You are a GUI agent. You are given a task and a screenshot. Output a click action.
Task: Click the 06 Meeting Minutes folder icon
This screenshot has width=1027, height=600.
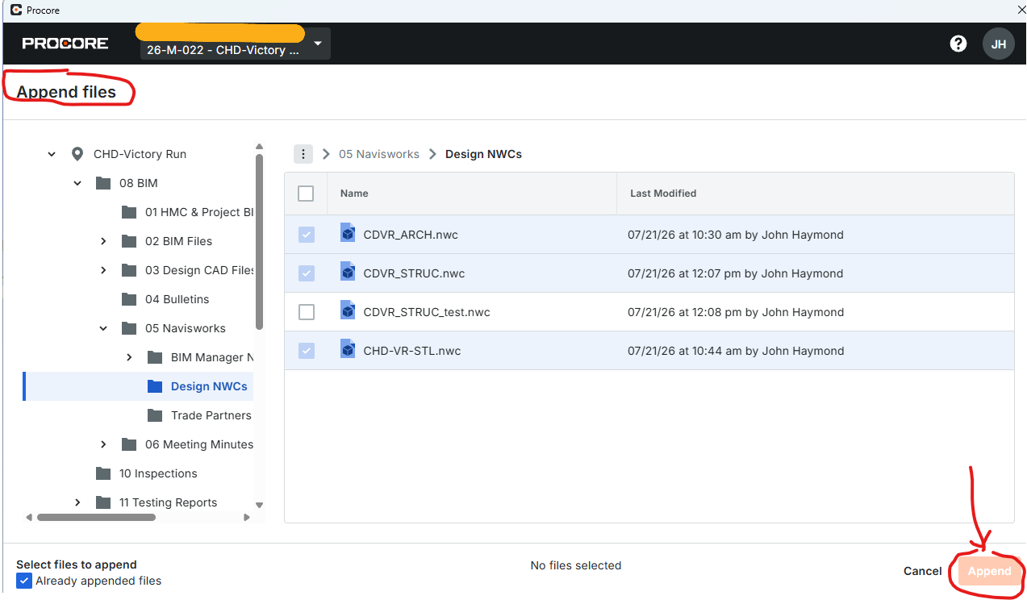129,444
